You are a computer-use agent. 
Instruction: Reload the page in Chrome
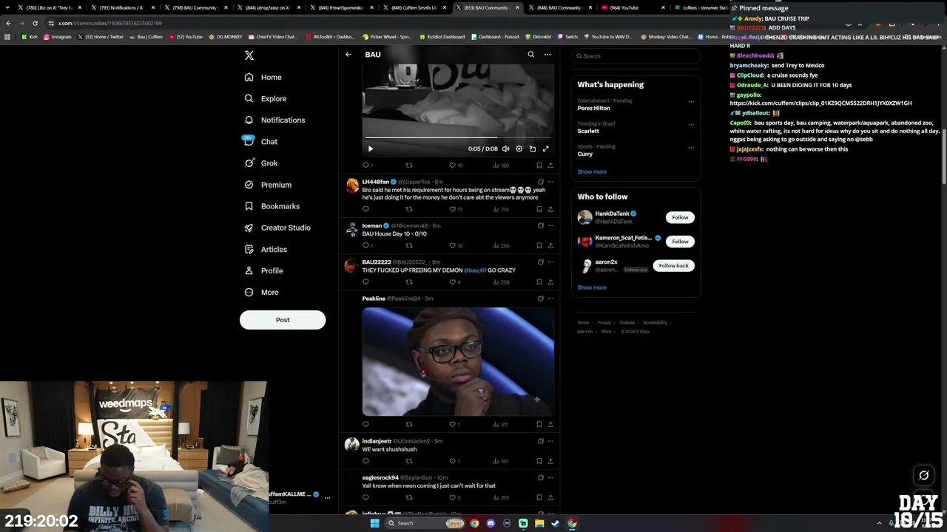click(x=35, y=23)
